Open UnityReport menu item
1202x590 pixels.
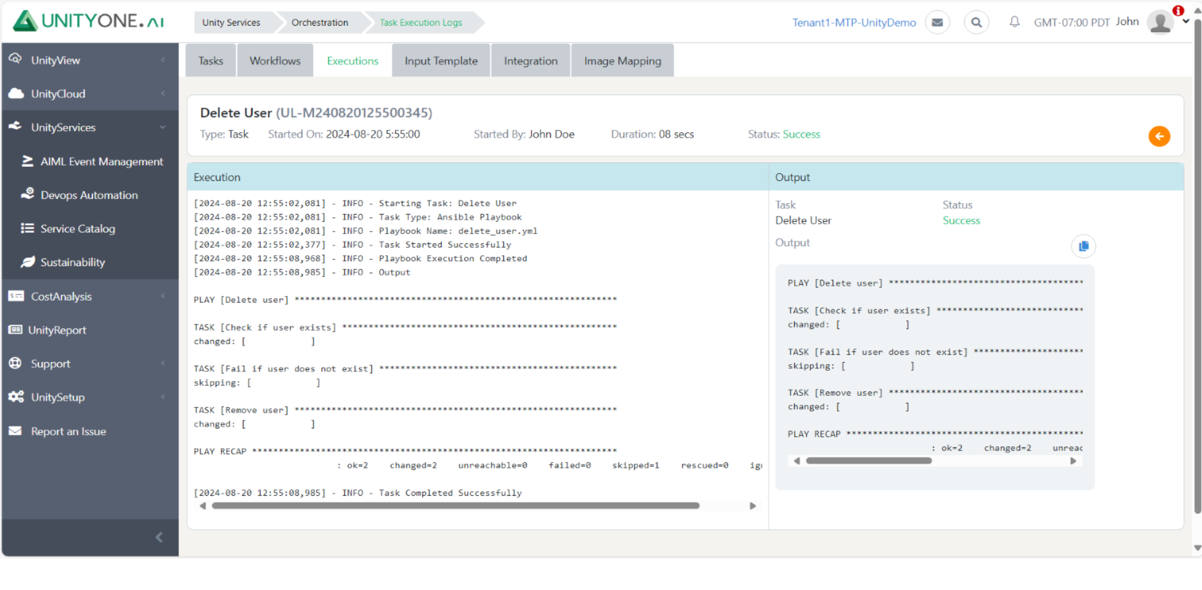tap(90, 330)
